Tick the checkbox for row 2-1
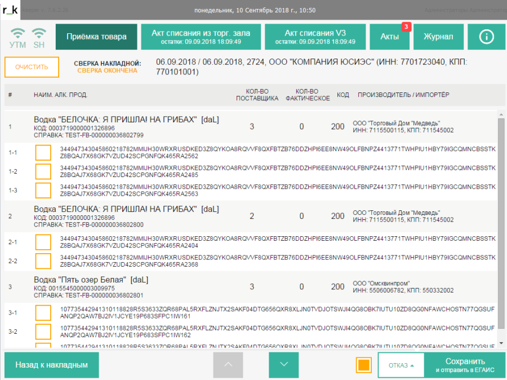This screenshot has width=507, height=380. (x=43, y=242)
